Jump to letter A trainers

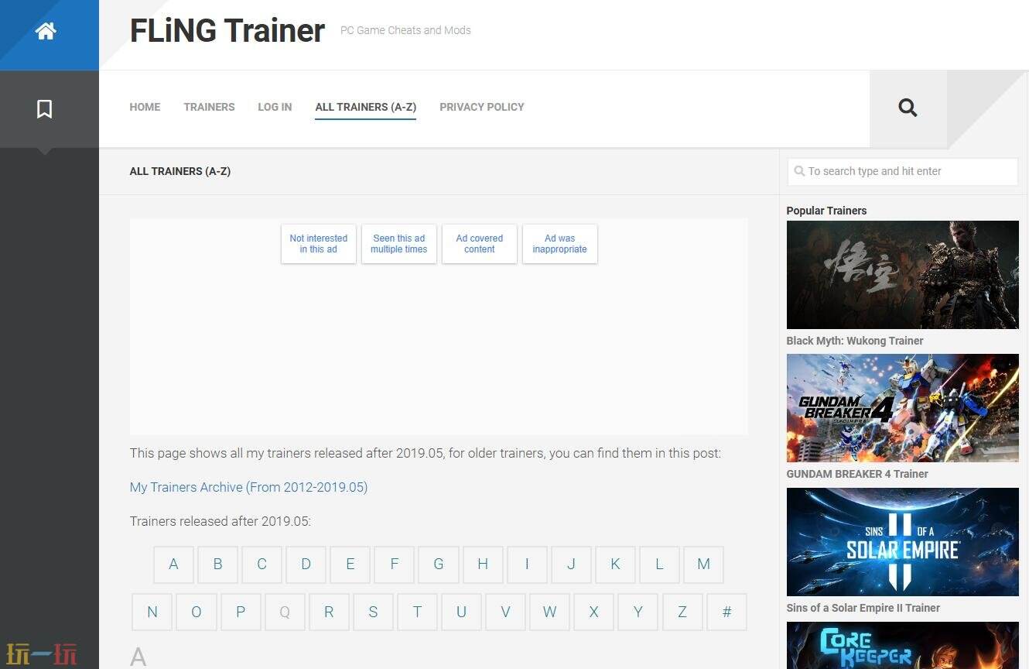(173, 564)
